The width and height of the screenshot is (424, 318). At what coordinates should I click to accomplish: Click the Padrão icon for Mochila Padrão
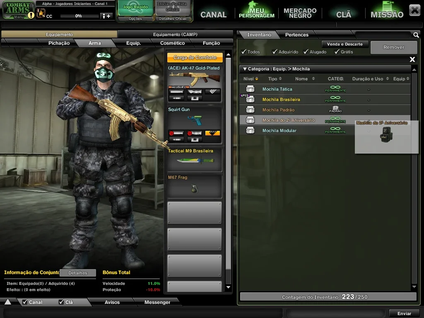335,109
